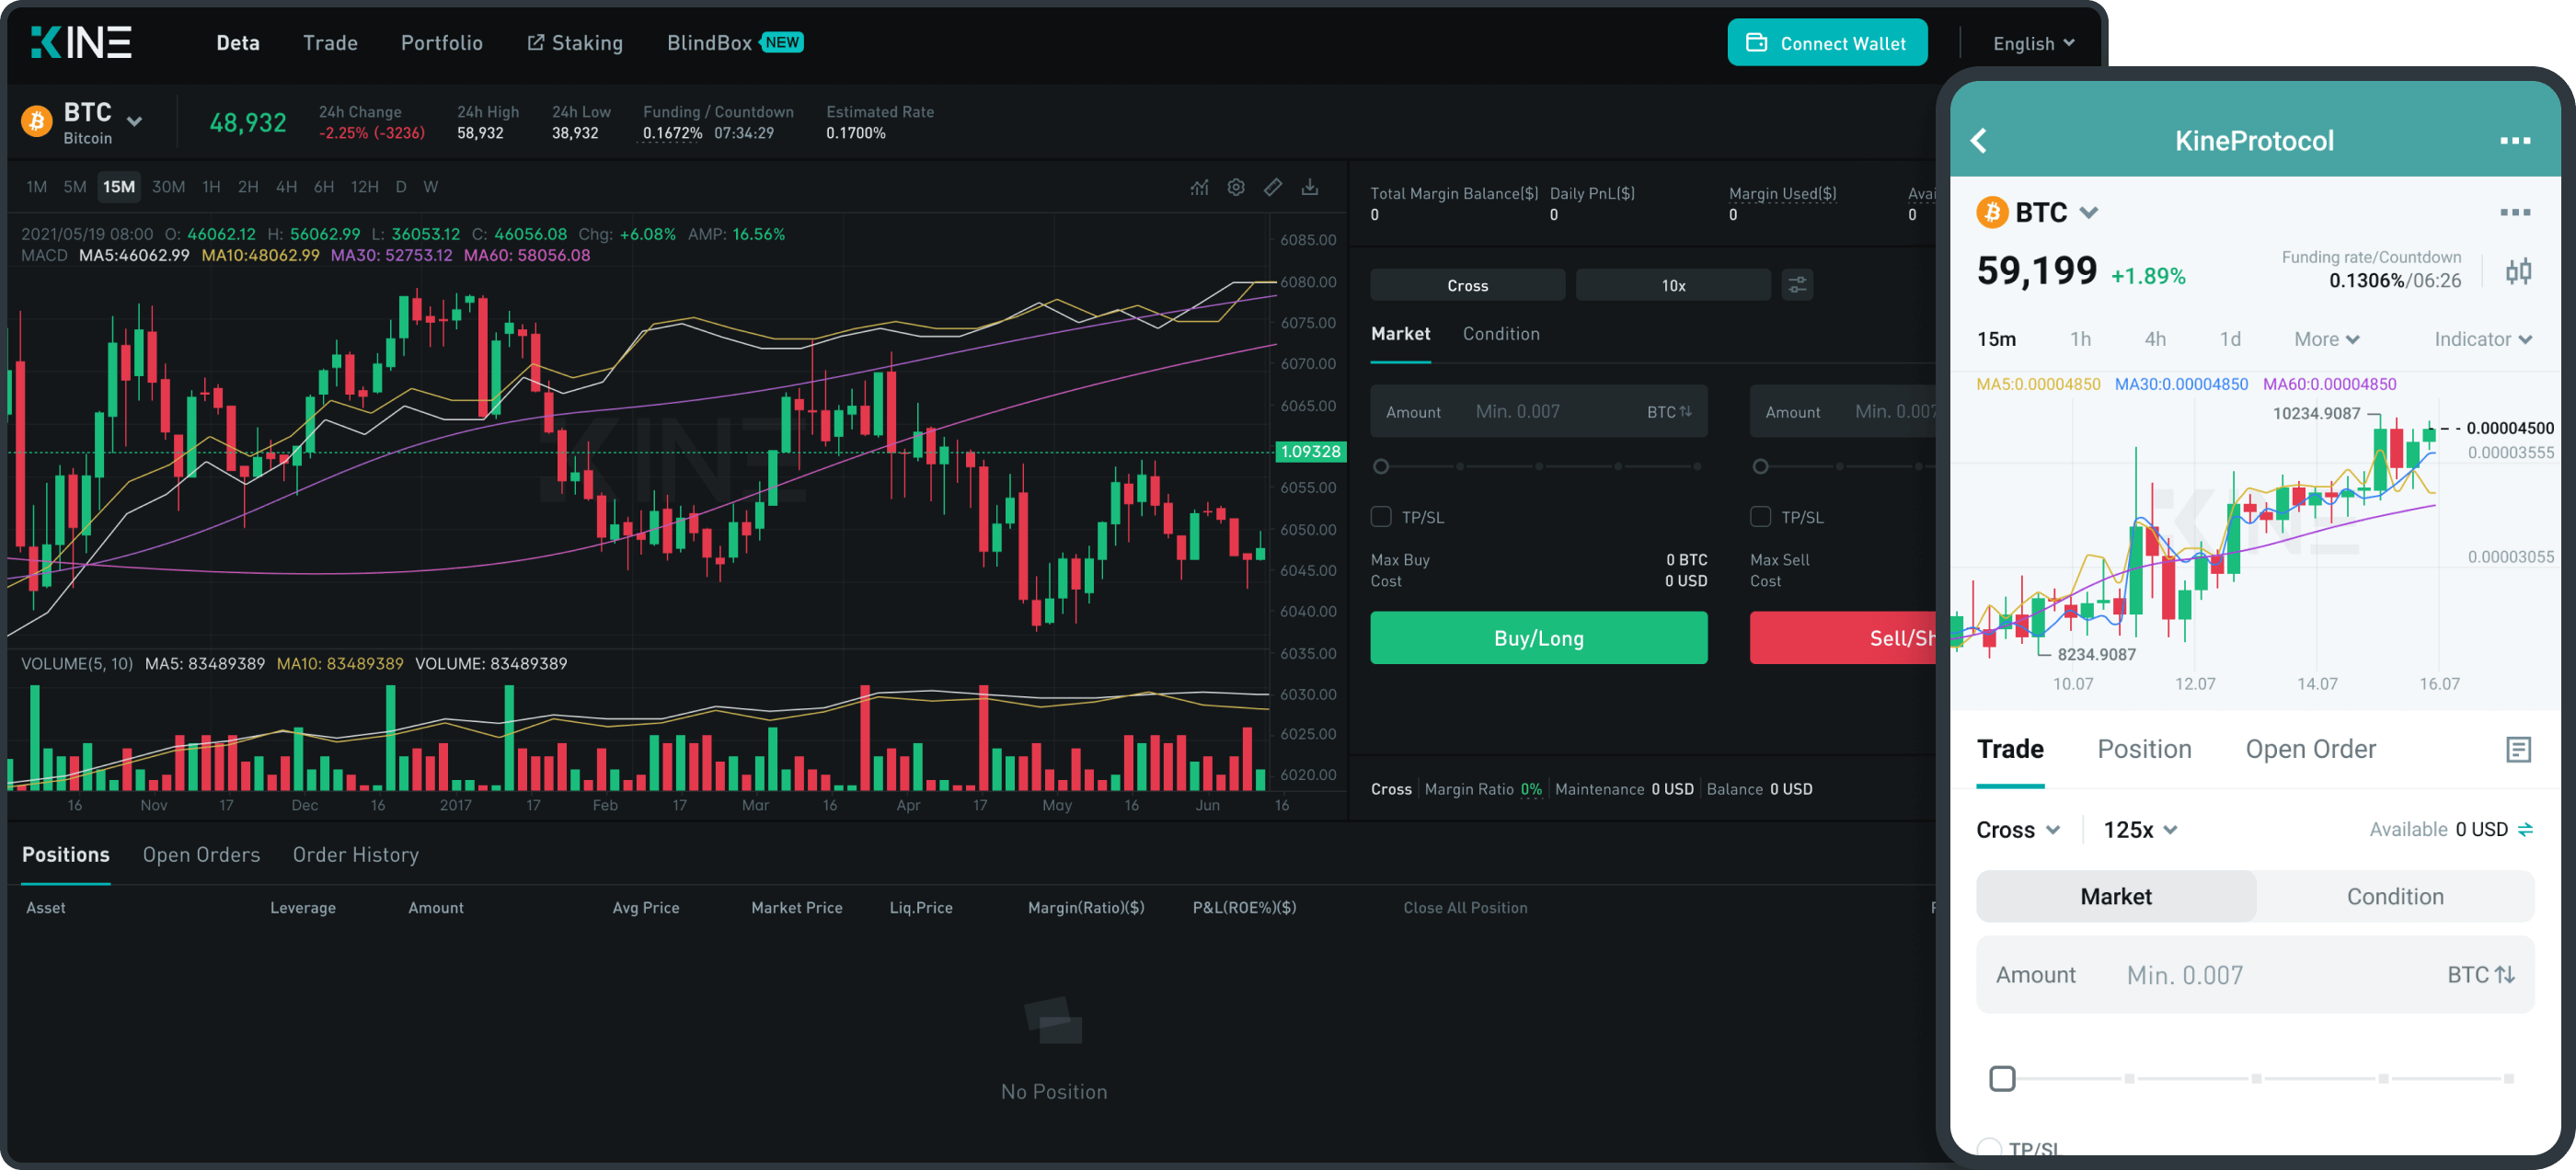
Task: Click the KINE logo in the header
Action: click(x=81, y=42)
